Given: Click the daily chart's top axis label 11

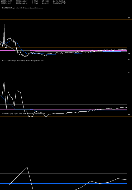Looking at the screenshot, I should [x=129, y=18].
